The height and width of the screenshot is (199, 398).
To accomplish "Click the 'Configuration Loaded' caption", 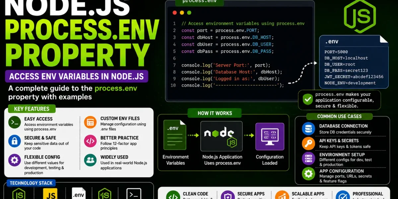I will (x=270, y=160).
